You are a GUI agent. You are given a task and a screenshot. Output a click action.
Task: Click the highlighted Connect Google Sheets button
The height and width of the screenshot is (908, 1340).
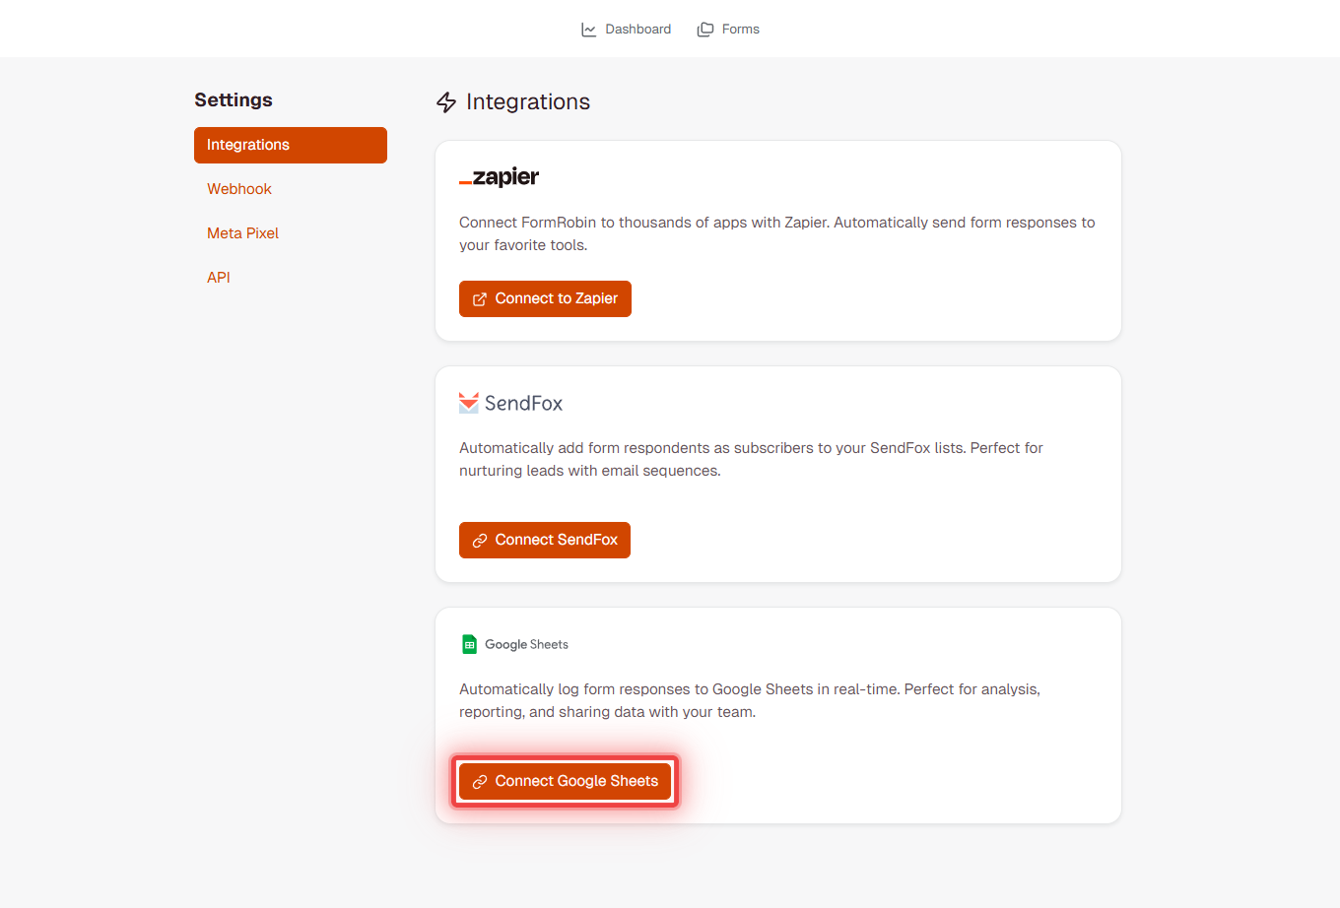(565, 780)
